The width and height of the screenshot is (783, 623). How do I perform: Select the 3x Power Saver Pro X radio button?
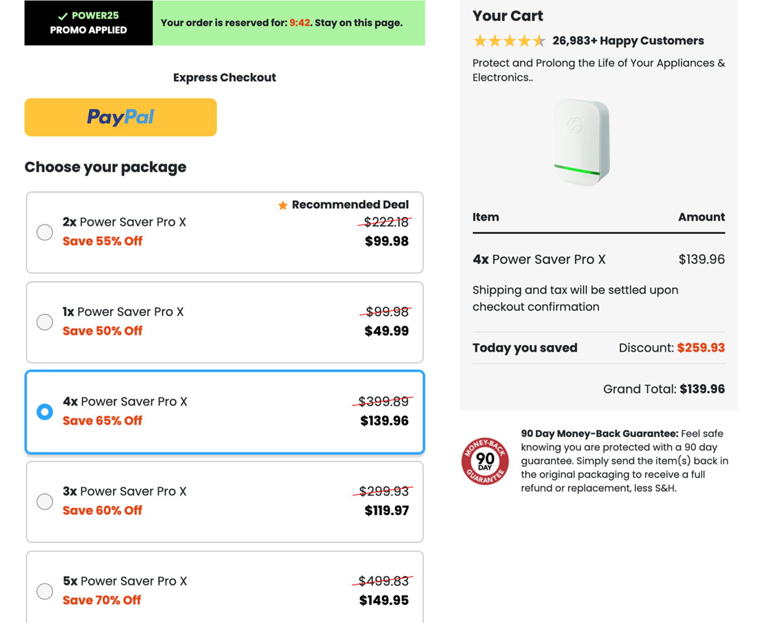tap(45, 501)
